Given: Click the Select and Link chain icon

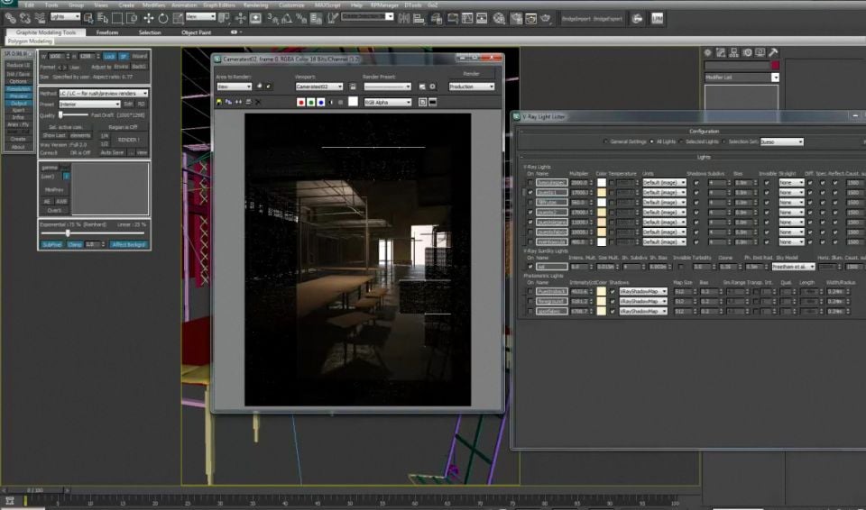Looking at the screenshot, I should 10,18.
